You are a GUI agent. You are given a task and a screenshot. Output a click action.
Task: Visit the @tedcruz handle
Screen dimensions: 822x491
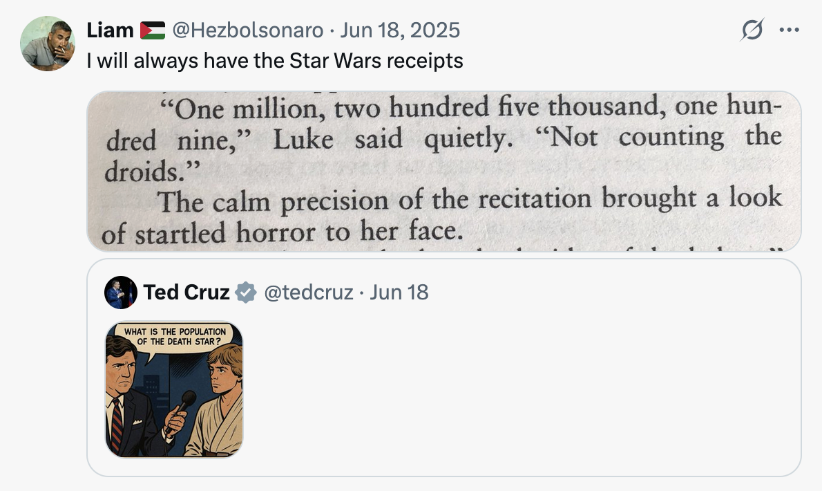(308, 293)
